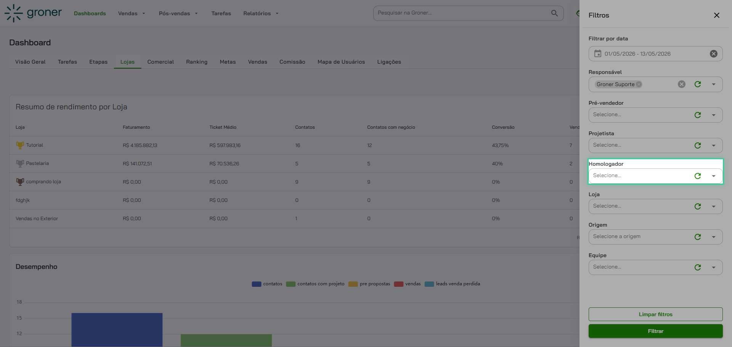Viewport: 732px width, 347px height.
Task: Click the Filtrar button
Action: (655, 331)
